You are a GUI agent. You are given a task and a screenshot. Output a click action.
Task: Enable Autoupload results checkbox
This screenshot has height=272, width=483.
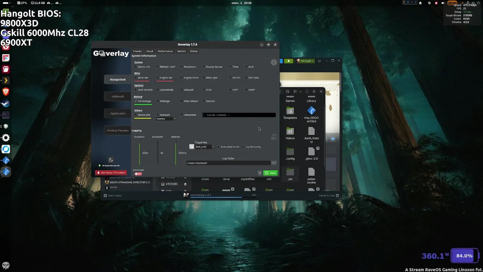click(x=218, y=147)
